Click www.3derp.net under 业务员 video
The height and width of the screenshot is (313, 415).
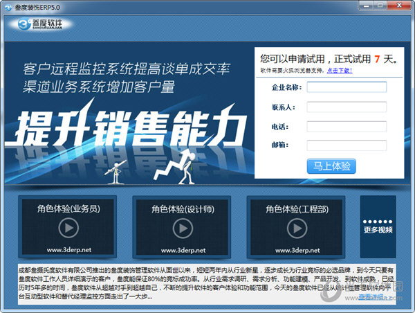pyautogui.click(x=69, y=250)
